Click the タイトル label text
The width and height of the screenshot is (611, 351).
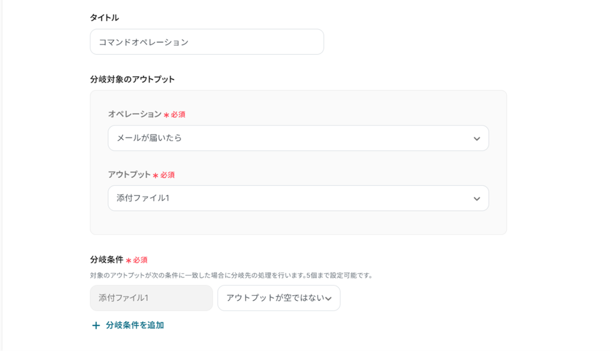[x=104, y=18]
